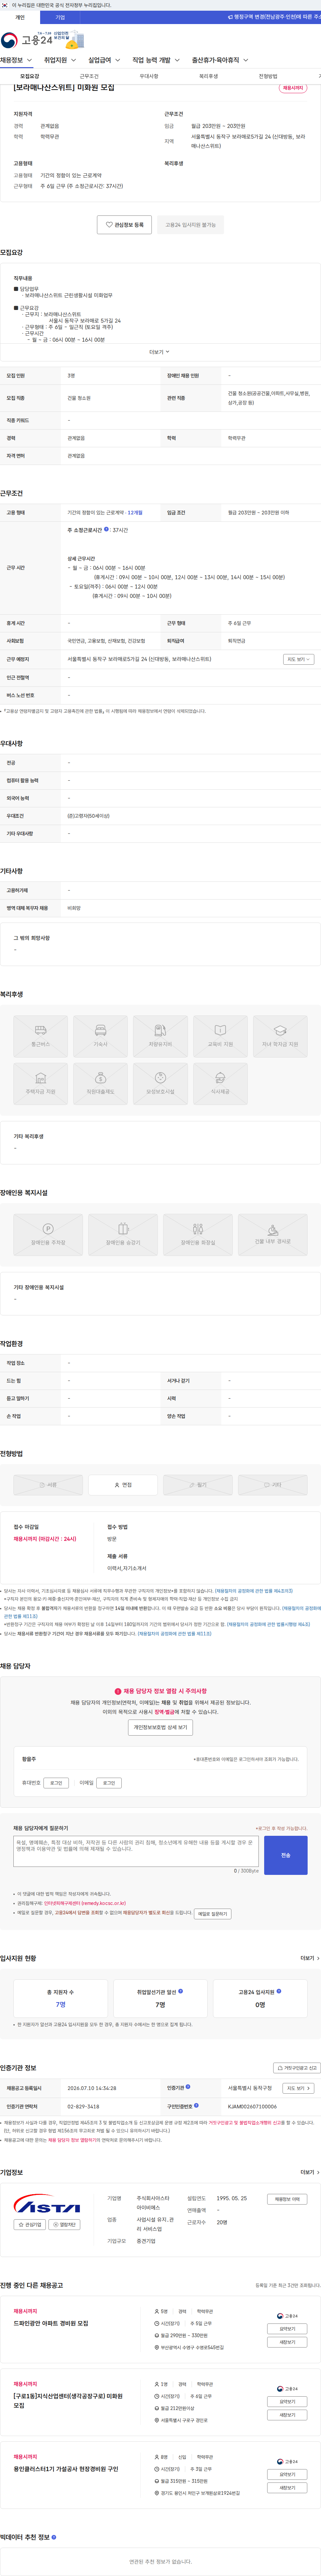Click the 건물 내부 경사로 icon
This screenshot has width=321, height=2576.
(x=273, y=1235)
